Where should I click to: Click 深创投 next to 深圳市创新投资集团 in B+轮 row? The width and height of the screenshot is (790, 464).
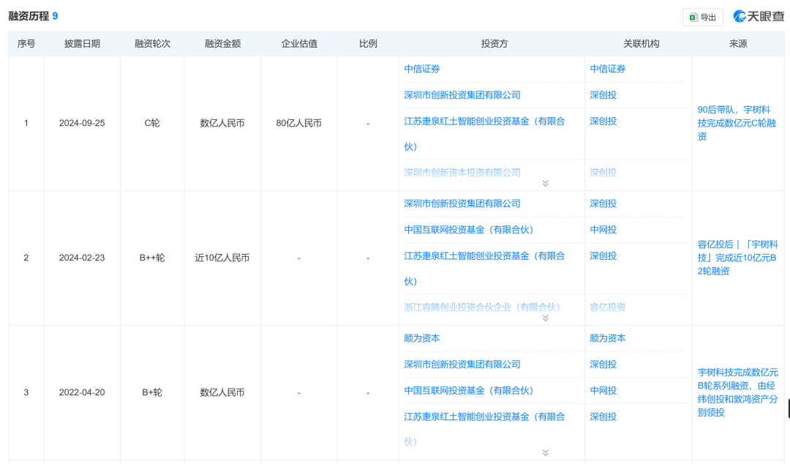603,364
